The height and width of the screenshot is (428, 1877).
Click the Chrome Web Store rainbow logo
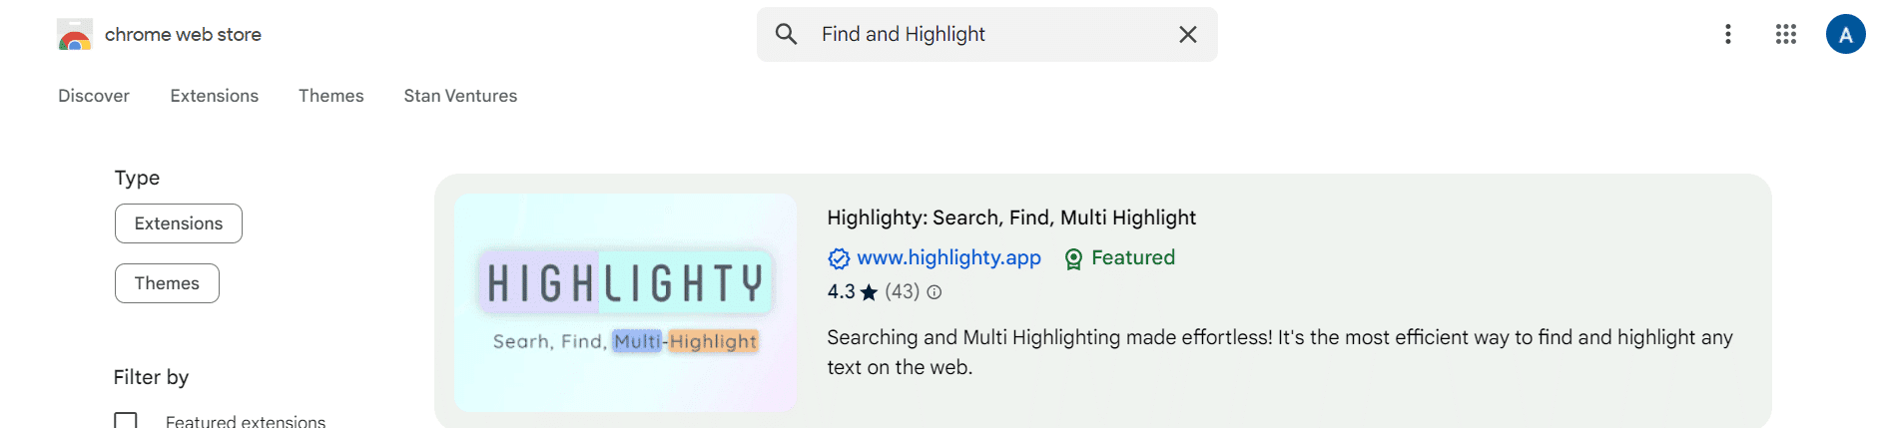click(75, 35)
